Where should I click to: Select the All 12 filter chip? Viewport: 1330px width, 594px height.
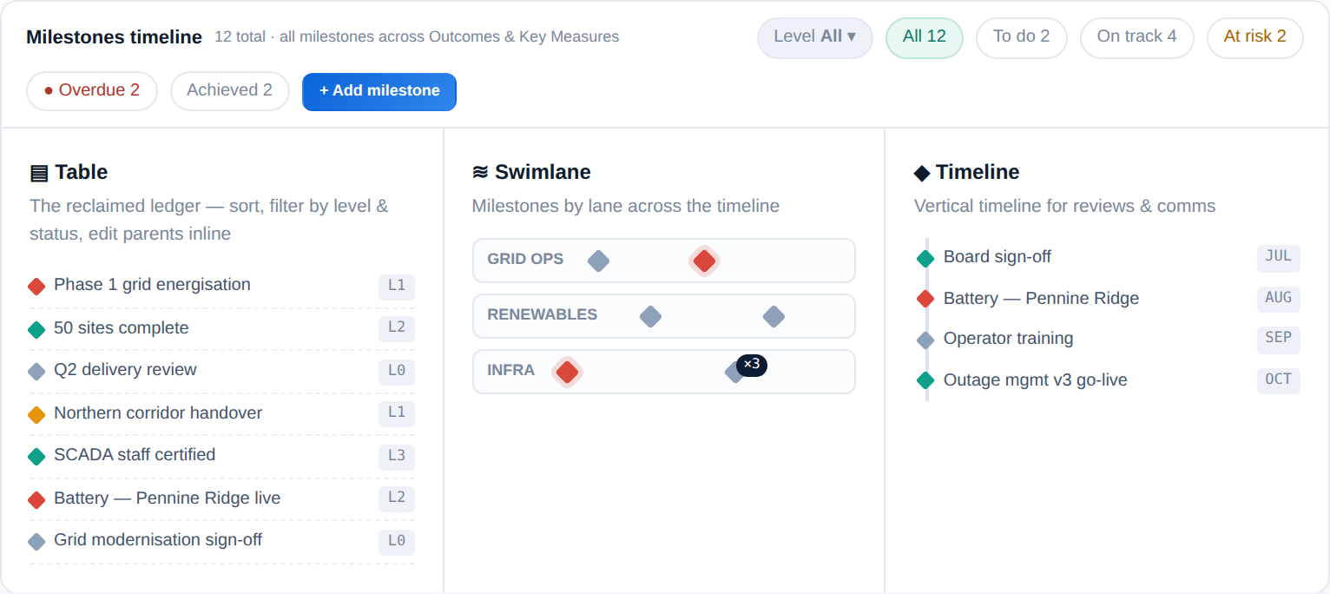[925, 37]
